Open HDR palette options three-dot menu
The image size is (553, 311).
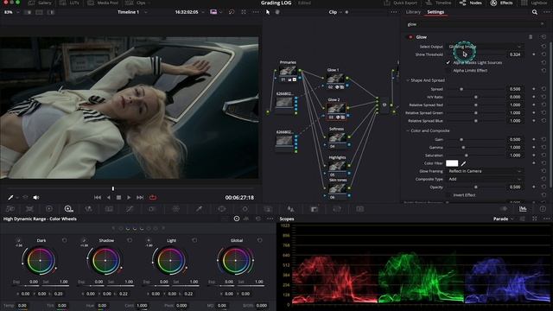pyautogui.click(x=270, y=219)
